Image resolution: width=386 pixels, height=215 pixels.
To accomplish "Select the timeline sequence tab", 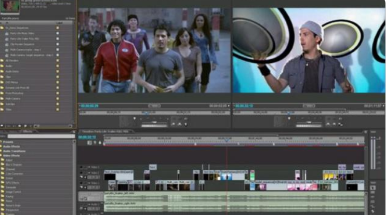I will coord(104,131).
